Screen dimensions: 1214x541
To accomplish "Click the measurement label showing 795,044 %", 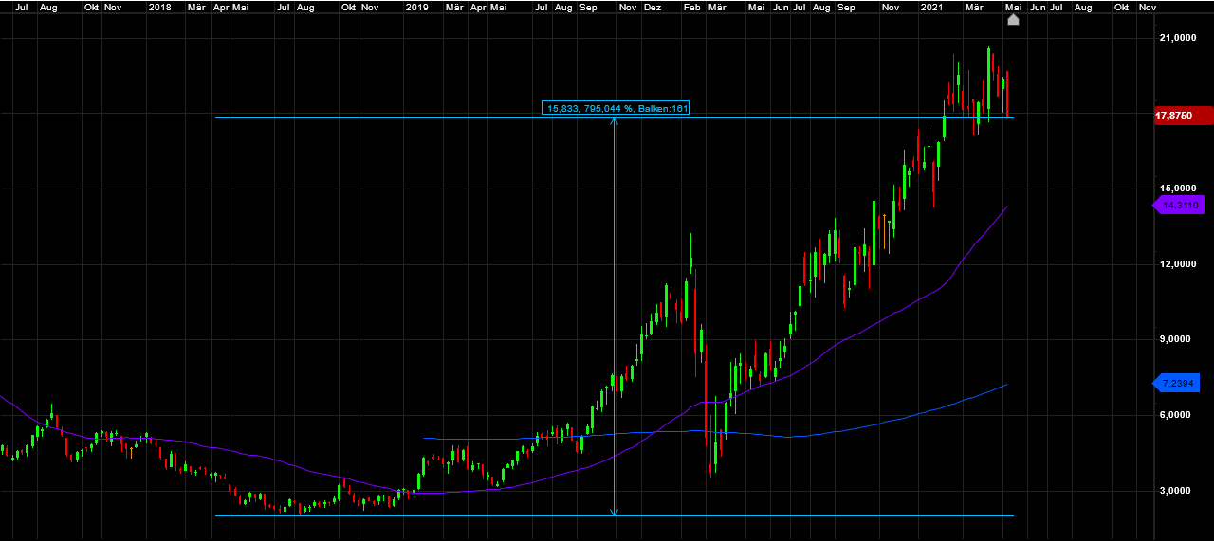I will pyautogui.click(x=616, y=108).
